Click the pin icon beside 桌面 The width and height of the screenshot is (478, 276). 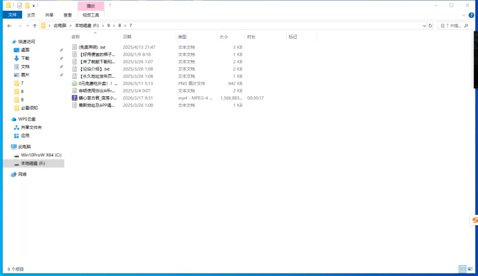click(62, 50)
